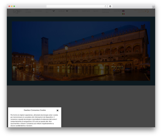Screen dimensions: 162x137
Task: Click the Gestisci Consenso Cookie title
Action: 35,110
